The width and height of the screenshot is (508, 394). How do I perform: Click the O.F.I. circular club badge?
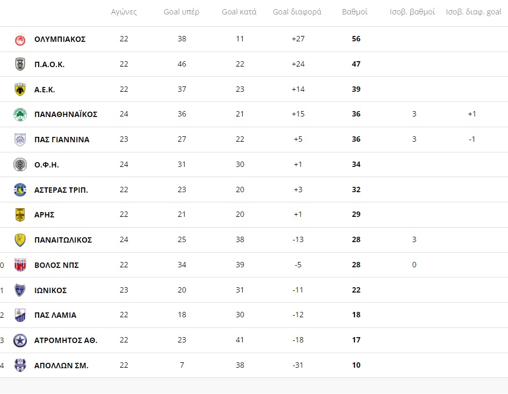point(20,164)
